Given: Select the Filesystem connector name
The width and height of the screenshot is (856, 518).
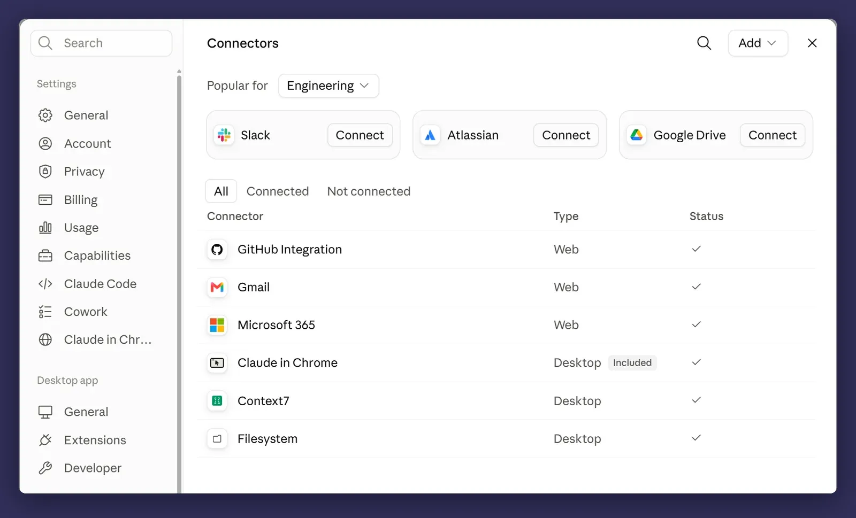Looking at the screenshot, I should (x=267, y=439).
